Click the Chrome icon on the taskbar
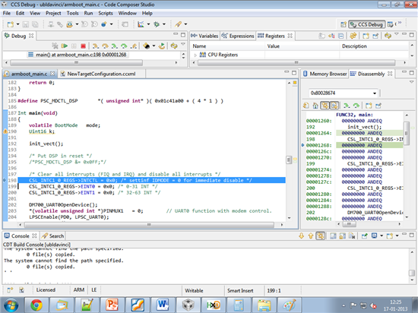 [36, 305]
